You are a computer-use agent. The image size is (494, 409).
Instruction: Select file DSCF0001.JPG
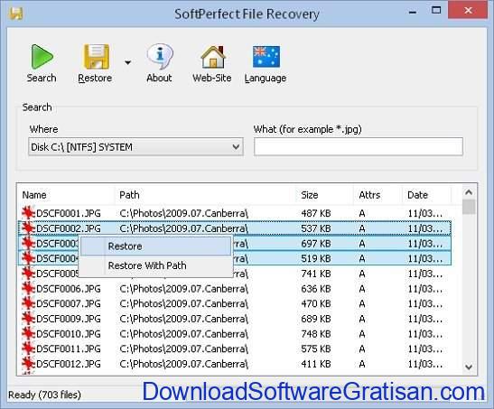[69, 213]
